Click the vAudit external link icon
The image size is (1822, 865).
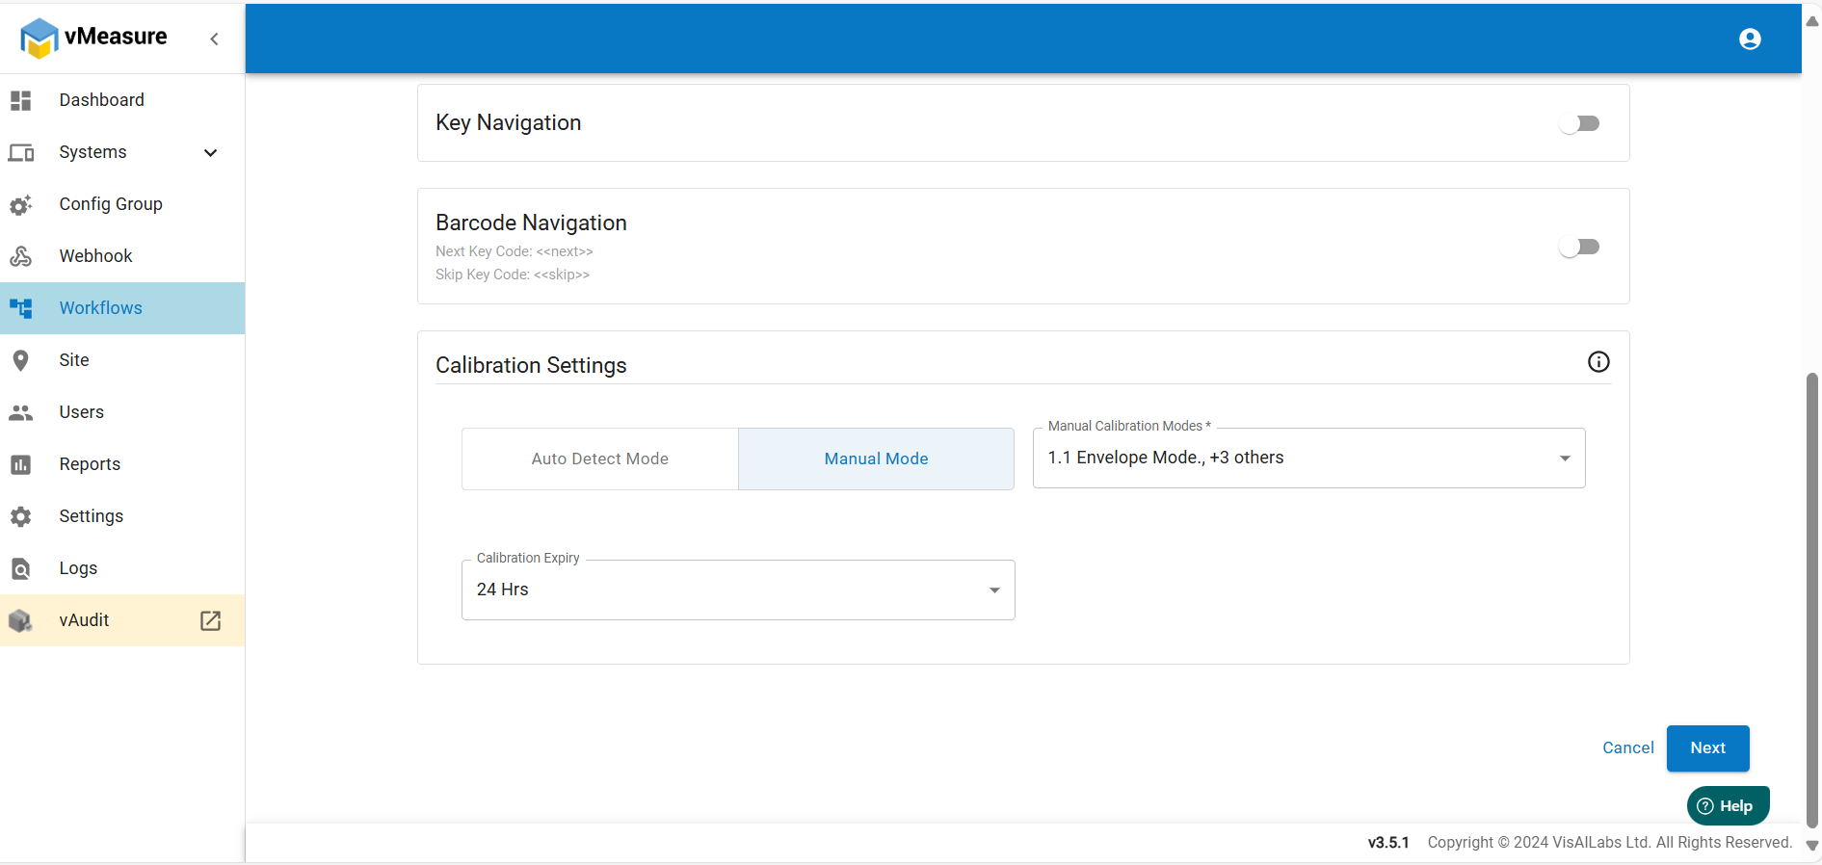click(x=210, y=620)
